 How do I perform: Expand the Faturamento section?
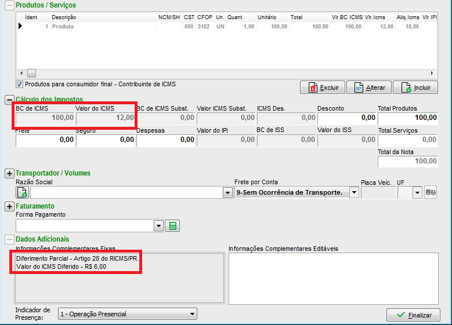(9, 206)
